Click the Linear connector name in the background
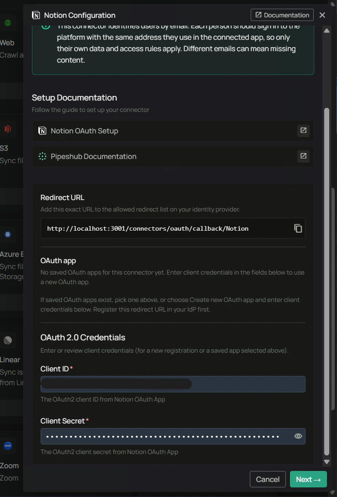The width and height of the screenshot is (337, 497). tap(10, 360)
